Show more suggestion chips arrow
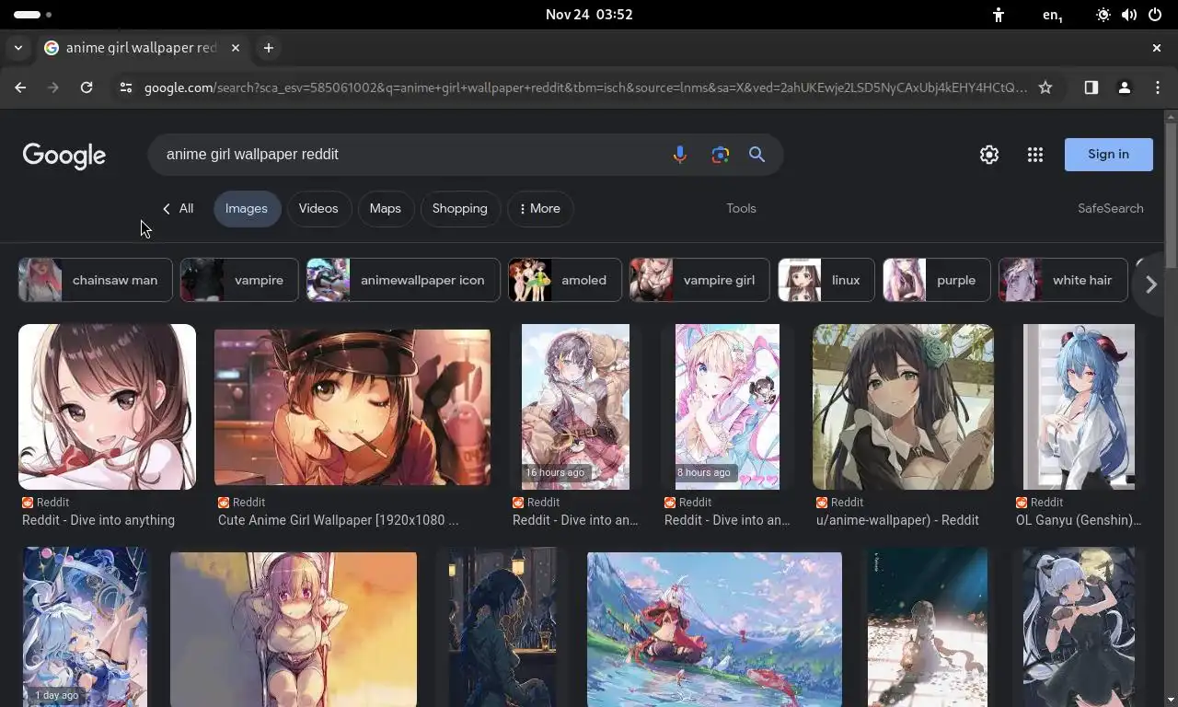Viewport: 1178px width, 707px height. click(1150, 284)
